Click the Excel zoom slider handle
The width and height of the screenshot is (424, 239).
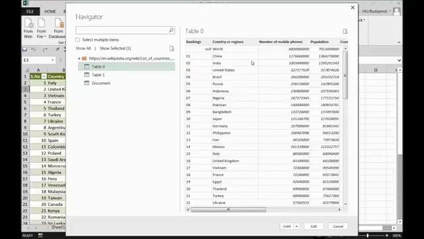(368, 236)
